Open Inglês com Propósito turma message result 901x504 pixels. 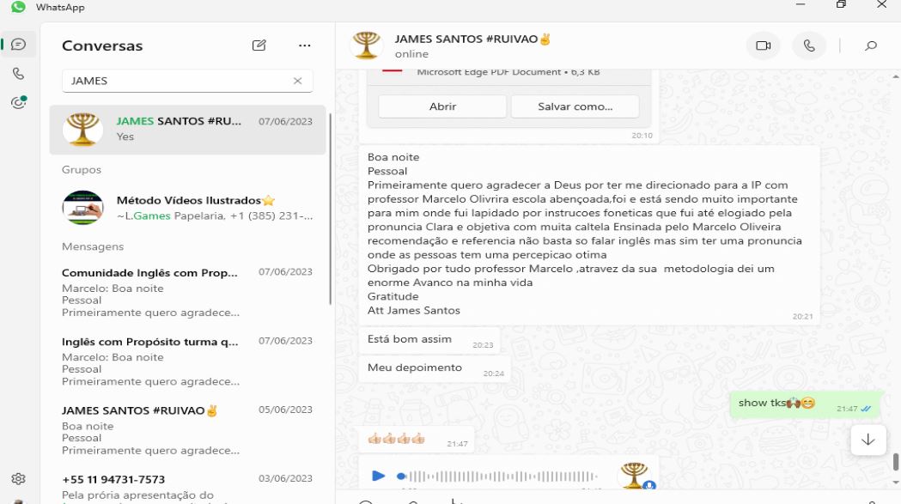pos(187,361)
